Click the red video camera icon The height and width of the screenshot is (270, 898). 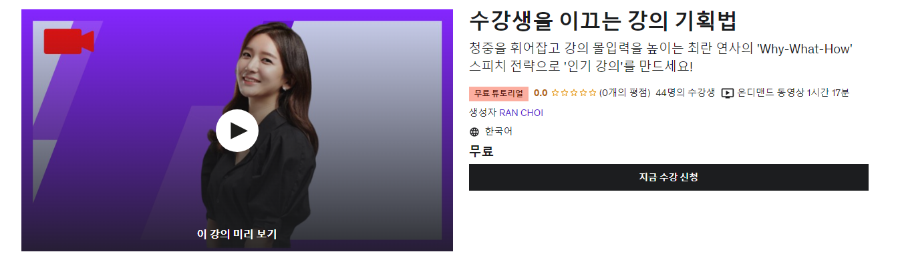click(x=69, y=41)
